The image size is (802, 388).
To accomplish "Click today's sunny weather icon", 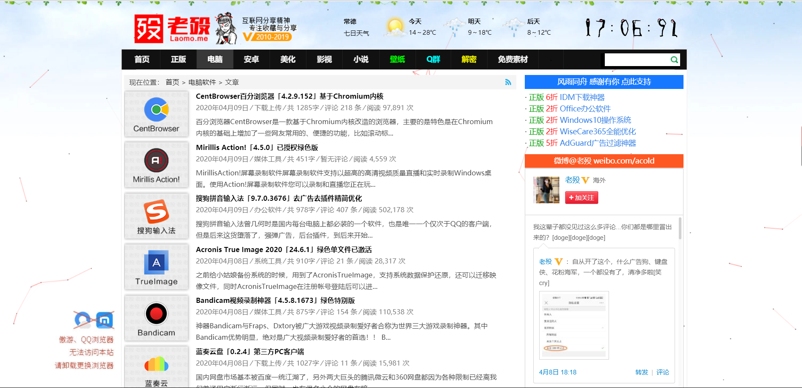I will point(395,27).
